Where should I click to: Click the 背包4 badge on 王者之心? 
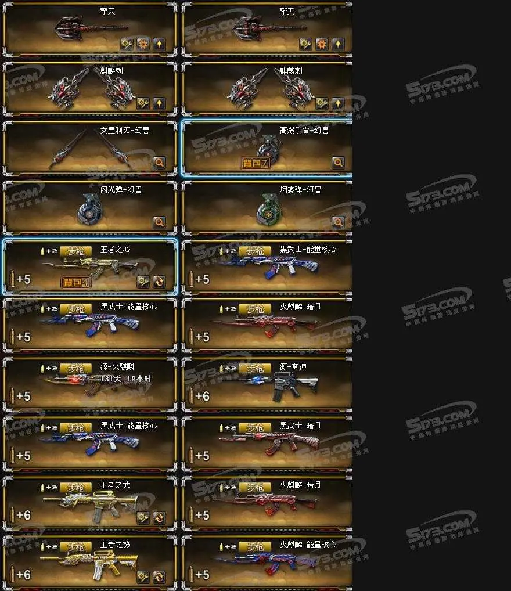(x=76, y=282)
